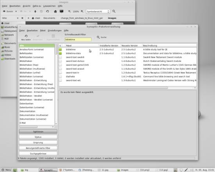Toggle status box for bibletime package
215x172 pixels.
[x=60, y=50]
